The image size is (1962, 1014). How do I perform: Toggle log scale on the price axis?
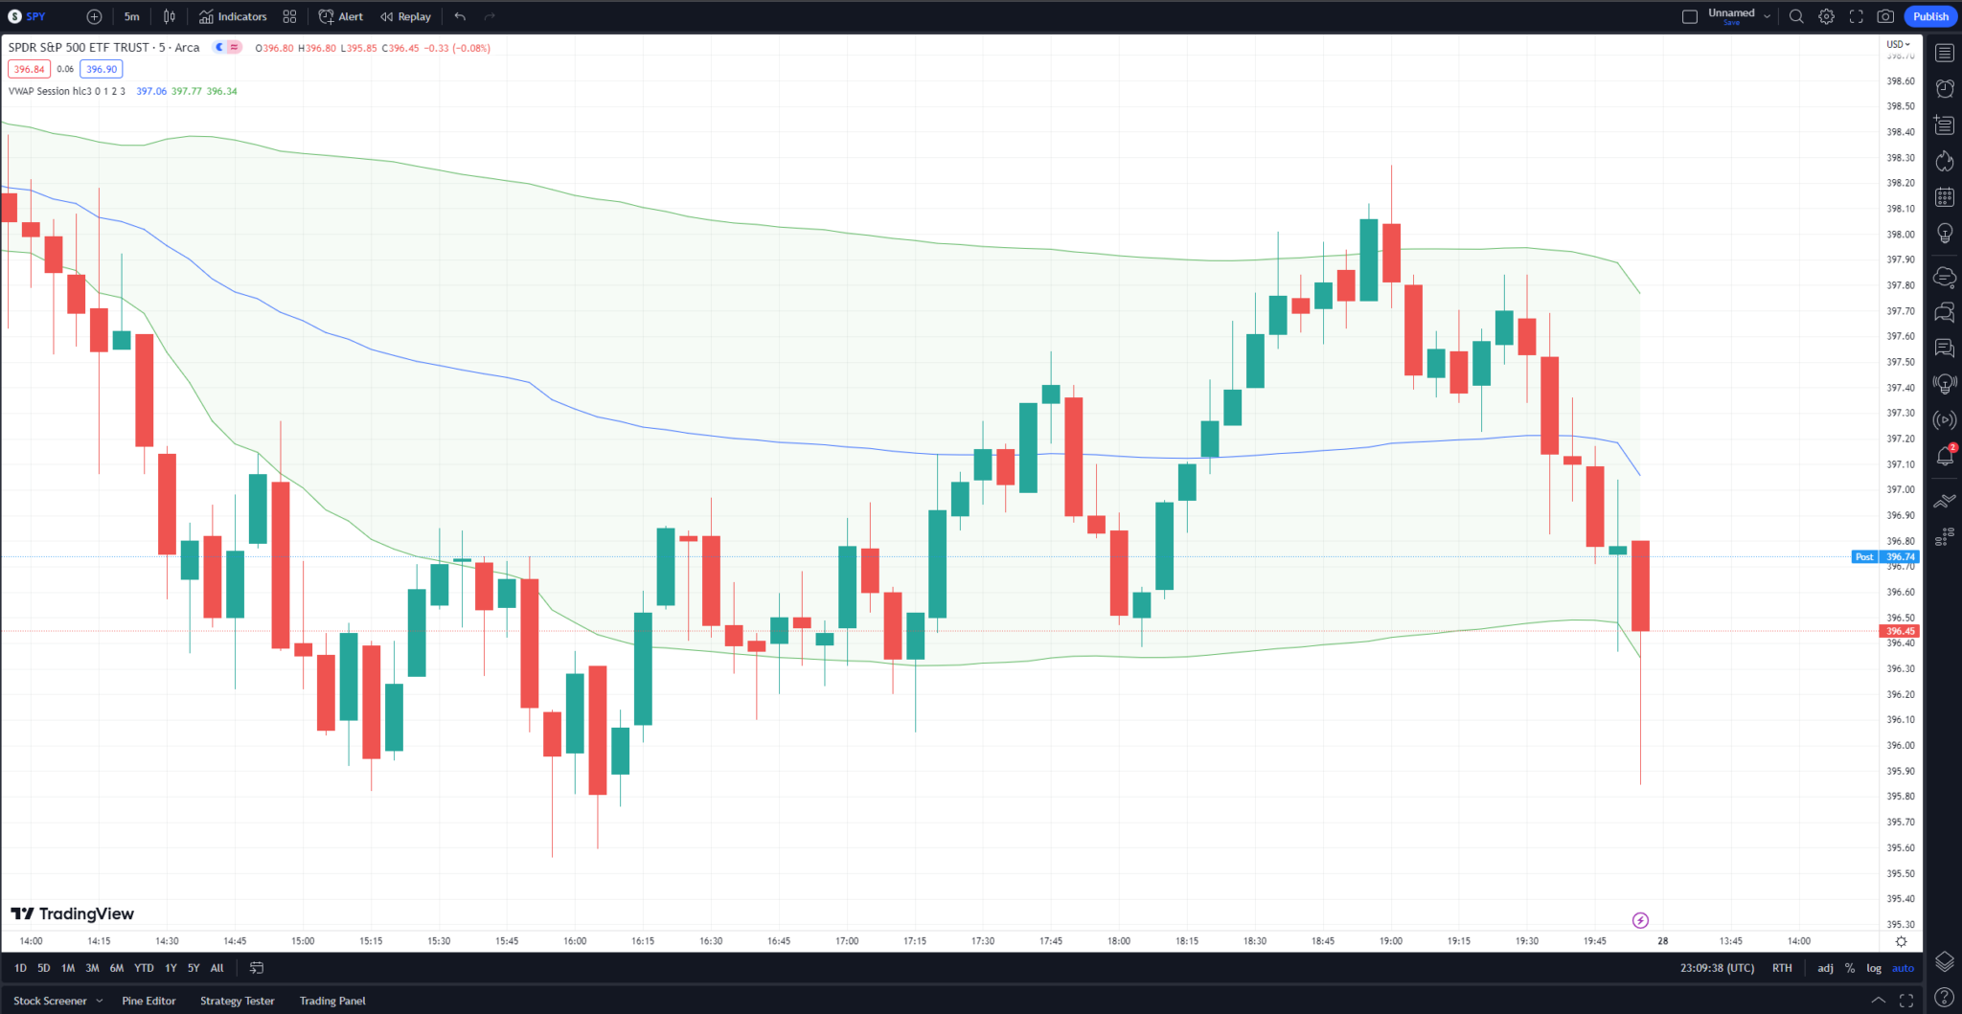pyautogui.click(x=1873, y=968)
